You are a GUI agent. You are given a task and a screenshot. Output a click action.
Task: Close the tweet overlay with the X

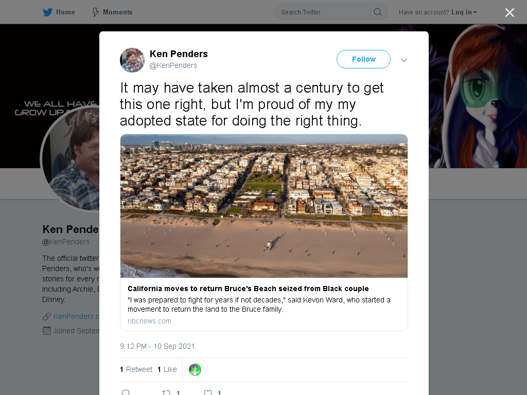tap(510, 12)
